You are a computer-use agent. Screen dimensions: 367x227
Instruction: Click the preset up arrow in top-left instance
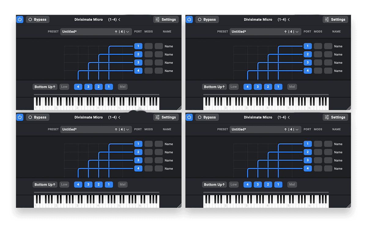coord(116,31)
